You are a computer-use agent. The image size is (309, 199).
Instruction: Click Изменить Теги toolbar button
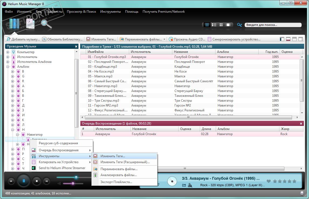[x=101, y=39]
